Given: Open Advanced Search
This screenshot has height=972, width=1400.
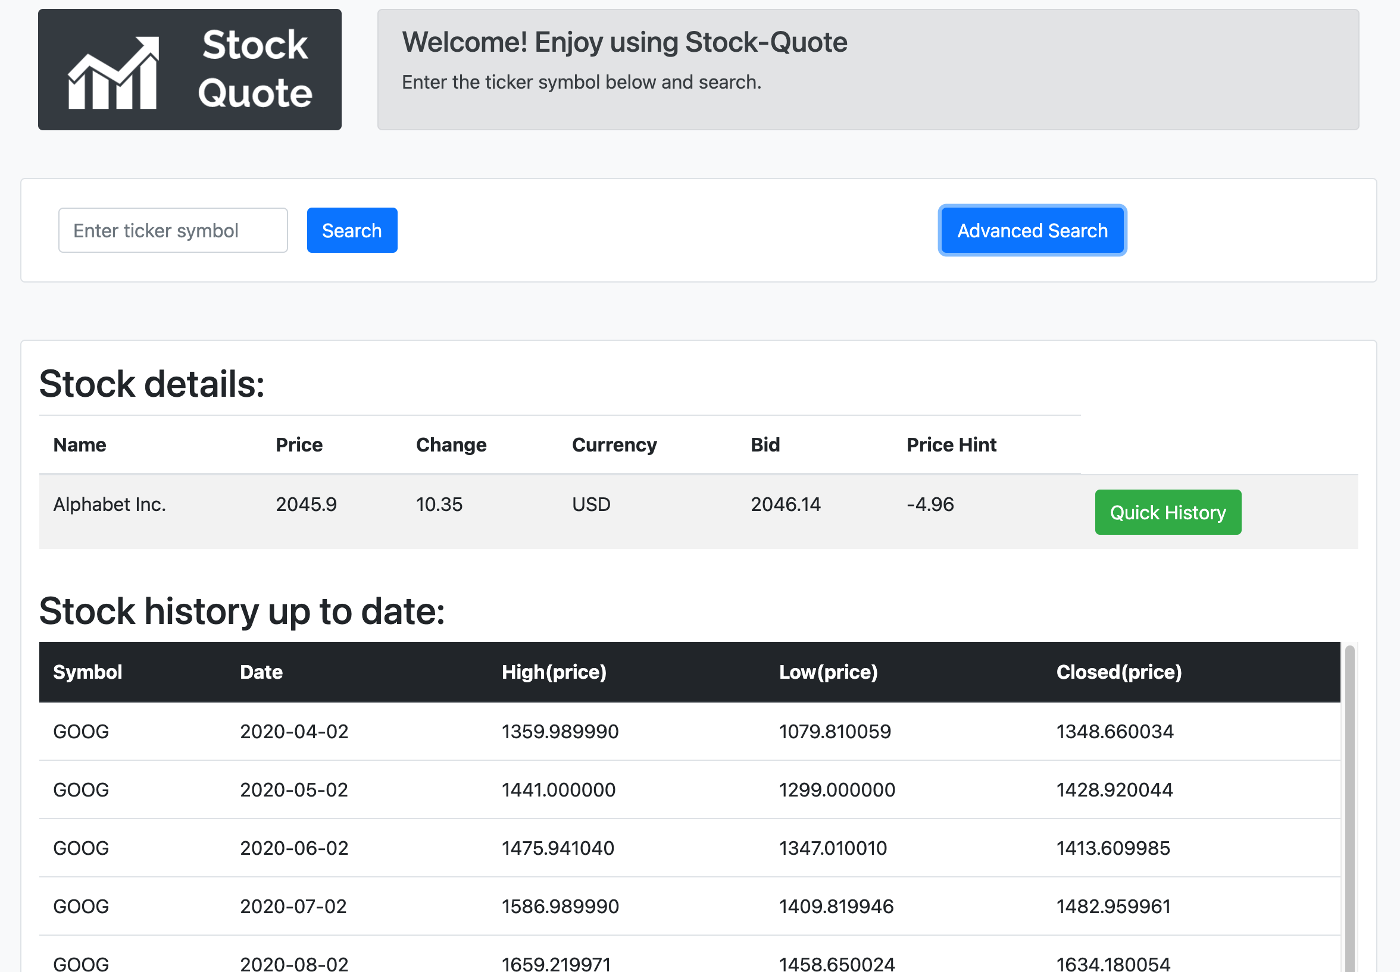Looking at the screenshot, I should 1032,231.
